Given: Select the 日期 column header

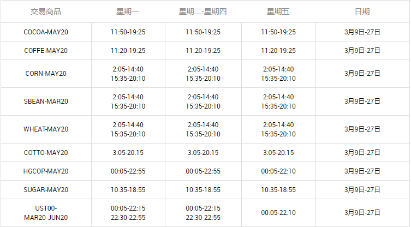Looking at the screenshot, I should [x=362, y=11].
